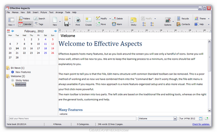Create a Sticky note
The image size is (217, 132).
pos(133,22)
